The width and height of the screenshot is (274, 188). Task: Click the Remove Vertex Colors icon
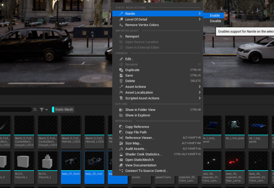coord(121,25)
